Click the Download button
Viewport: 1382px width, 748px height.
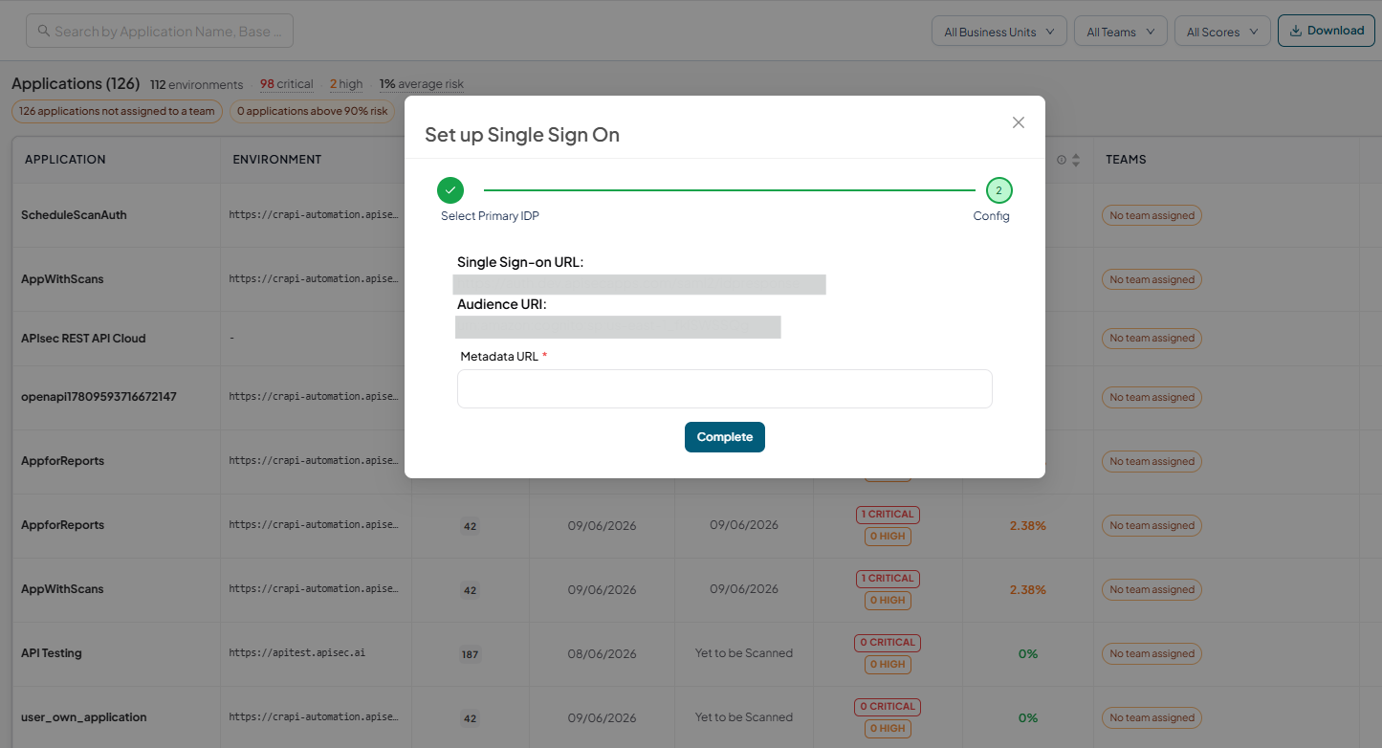[x=1326, y=31]
